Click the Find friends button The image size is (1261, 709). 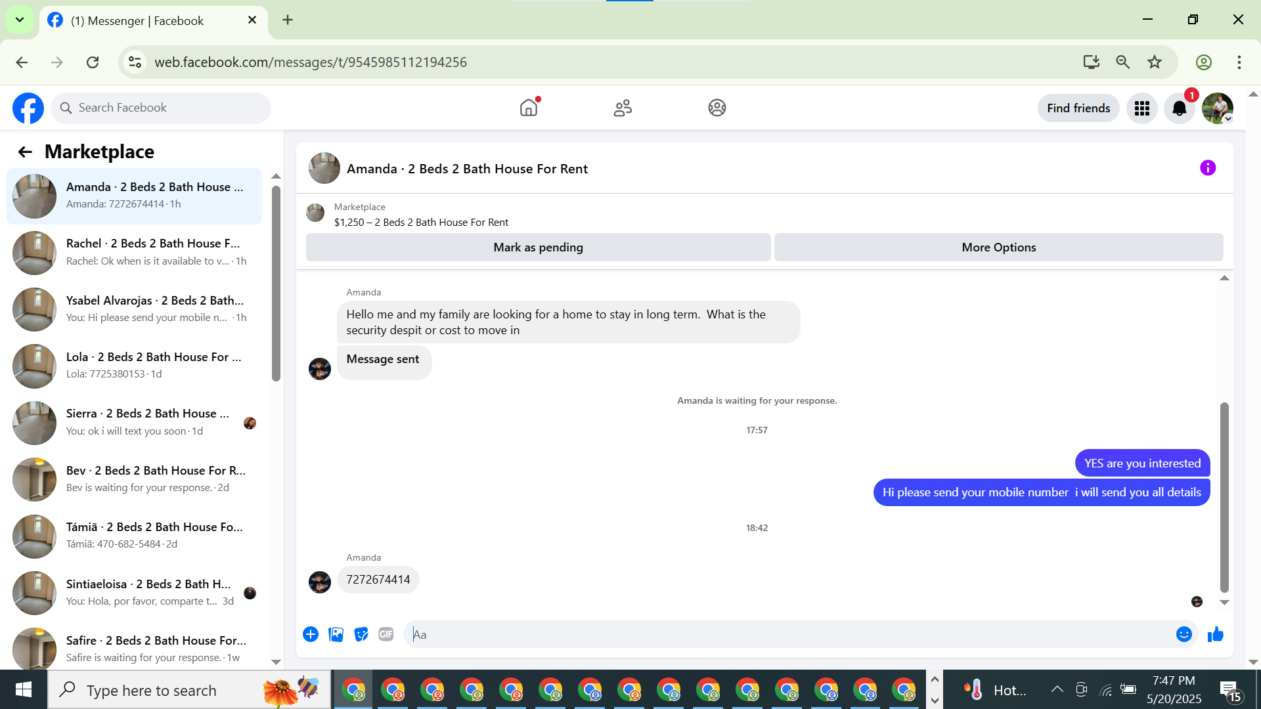click(x=1078, y=108)
